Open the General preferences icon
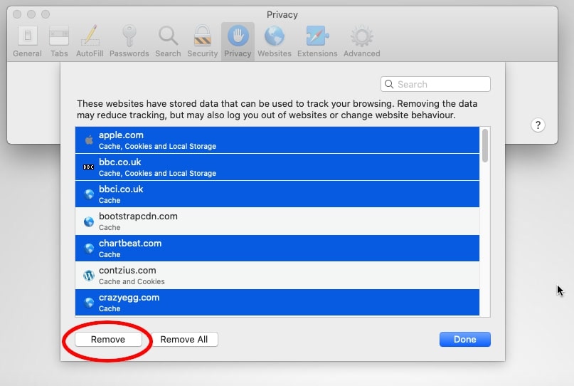The width and height of the screenshot is (574, 386). coord(28,36)
